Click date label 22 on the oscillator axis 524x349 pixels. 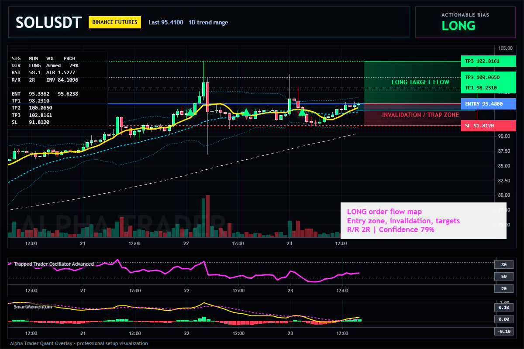point(186,290)
